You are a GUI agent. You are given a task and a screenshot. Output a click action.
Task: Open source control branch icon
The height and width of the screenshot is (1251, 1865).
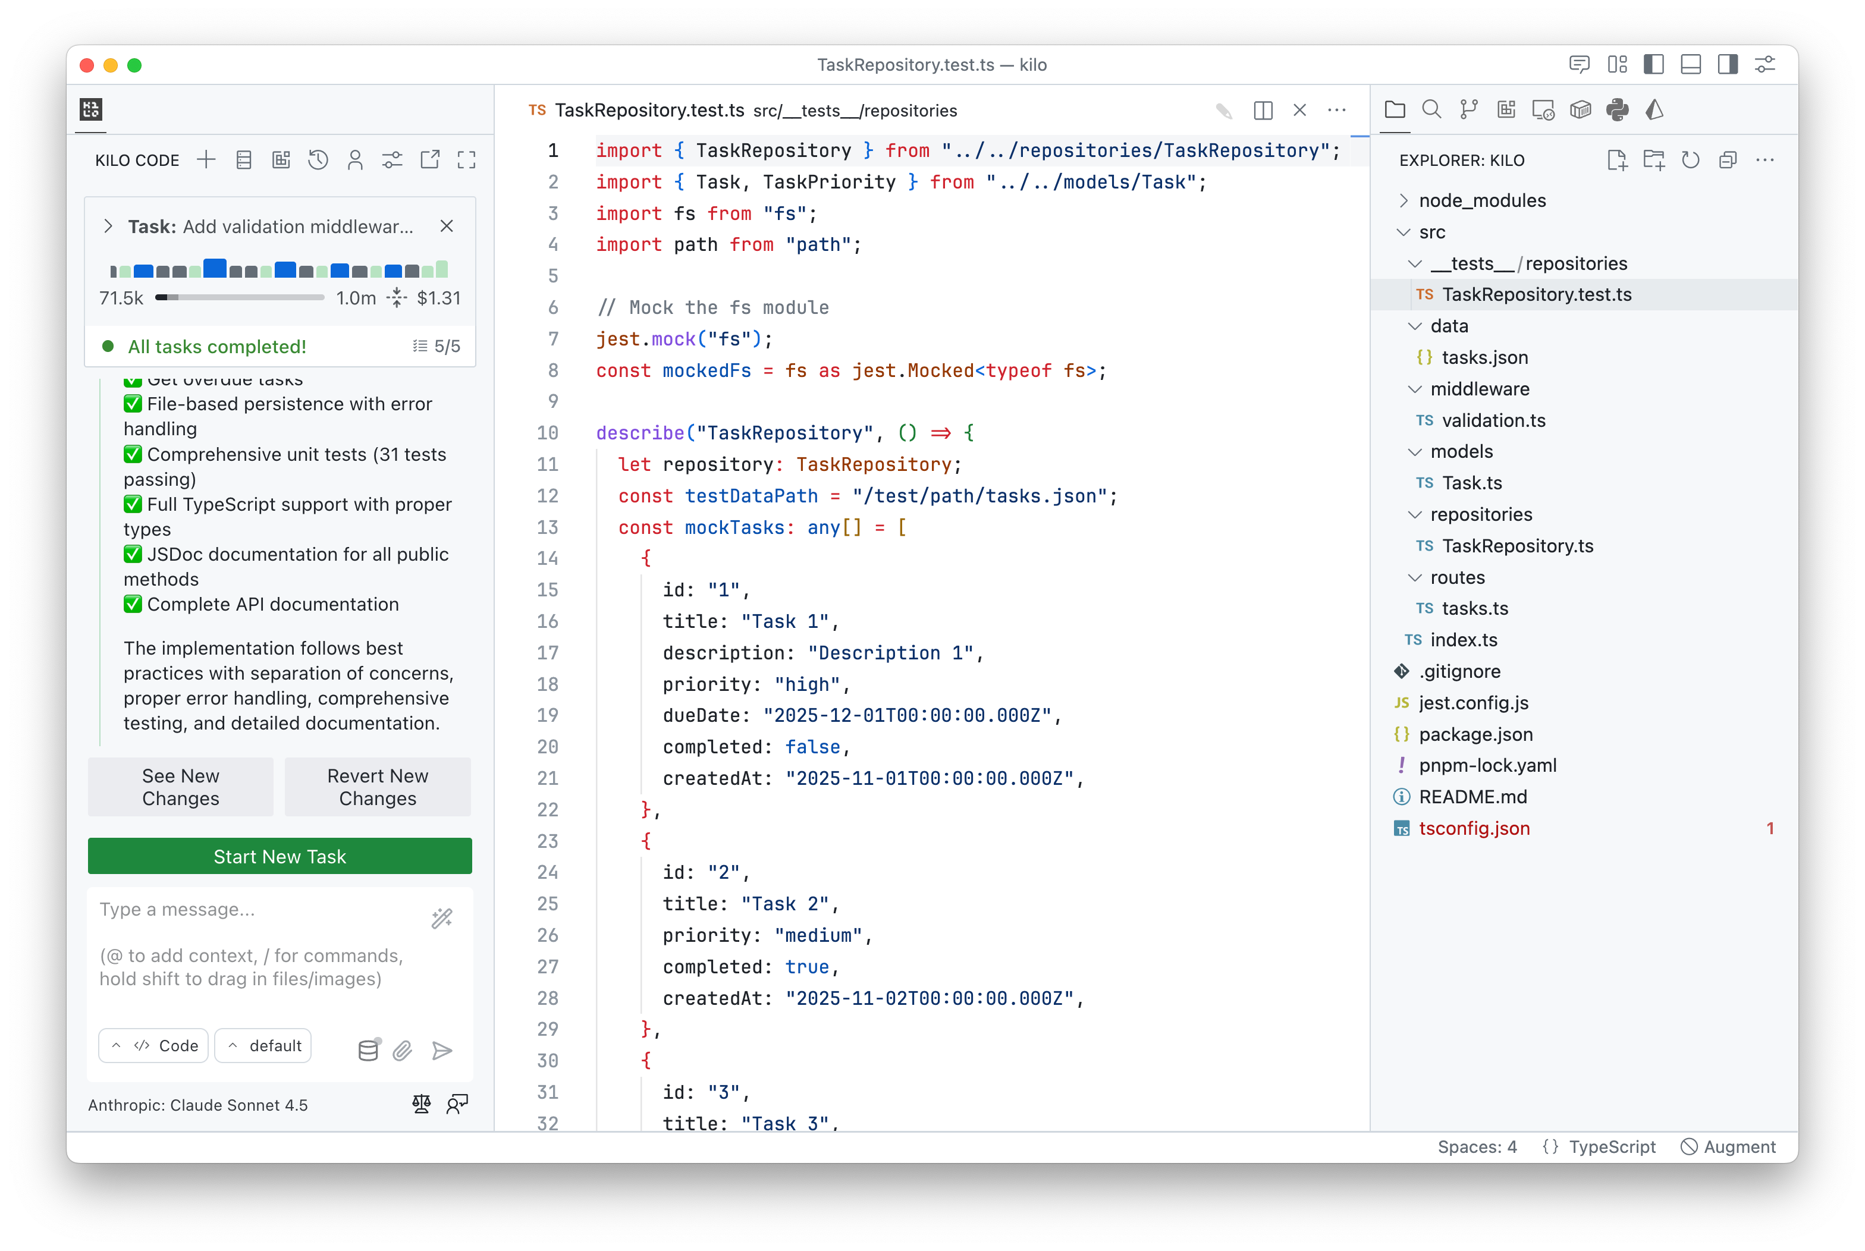1468,109
